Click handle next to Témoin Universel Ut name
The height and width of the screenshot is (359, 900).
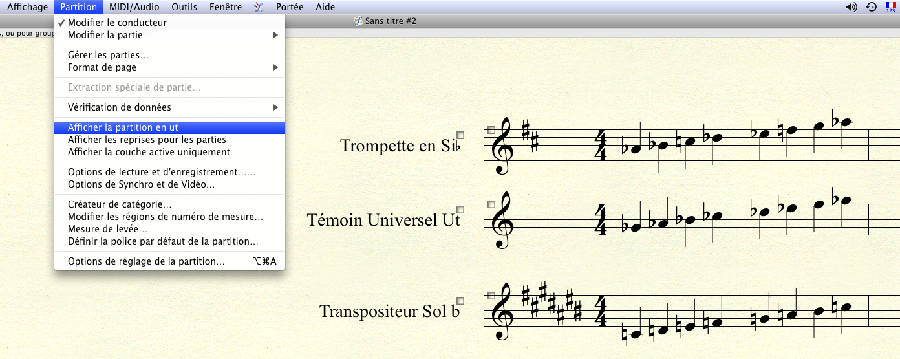[x=460, y=210]
